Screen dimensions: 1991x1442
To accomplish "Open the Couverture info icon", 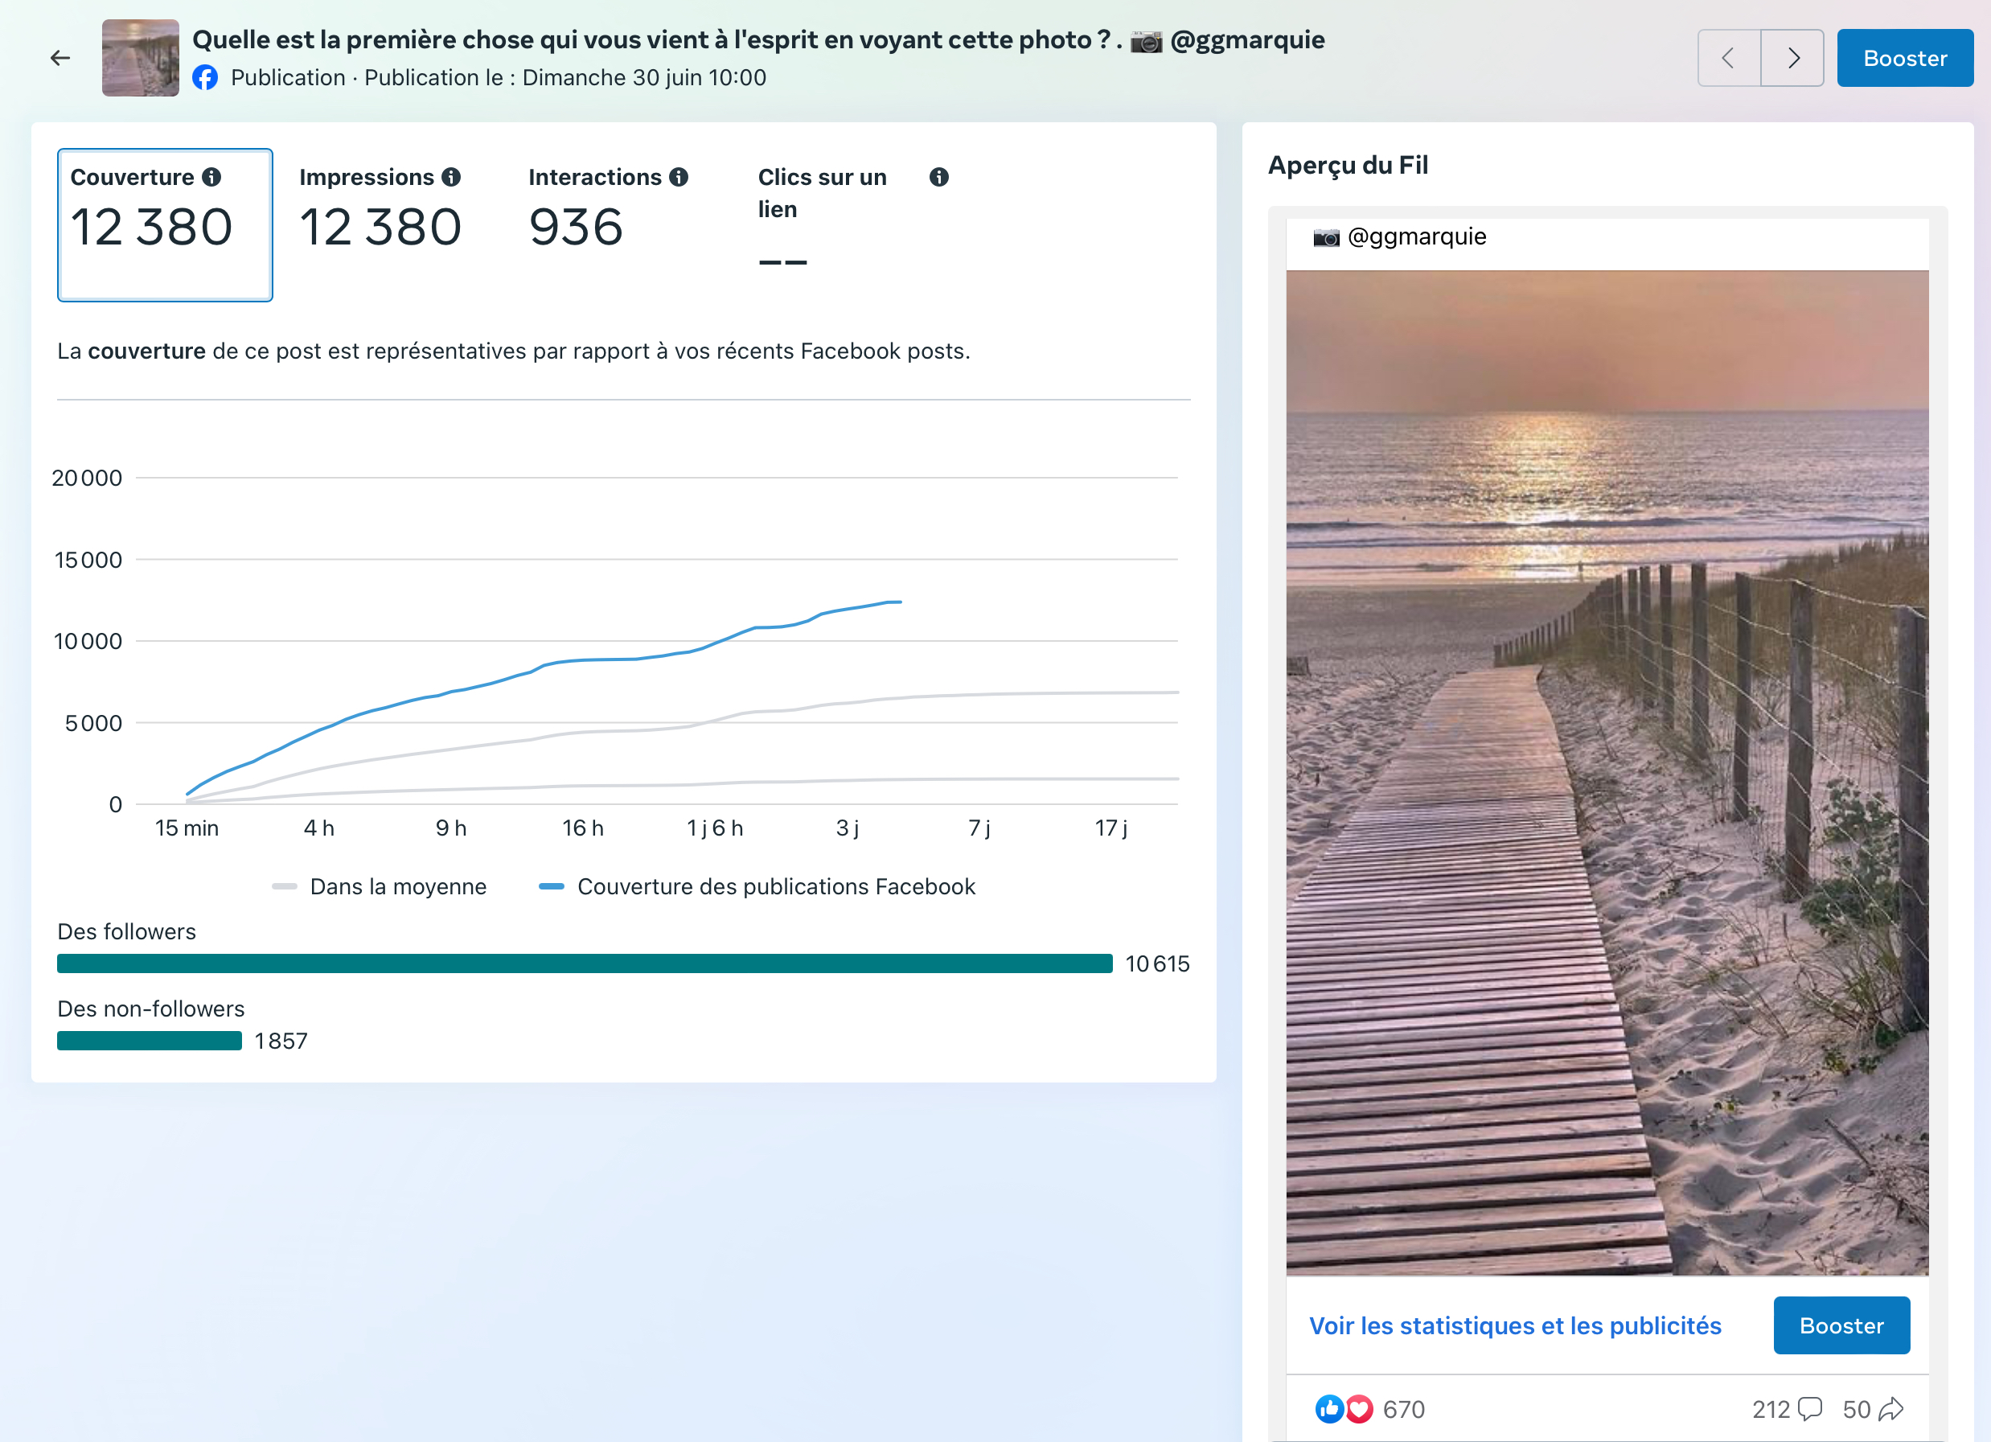I will [x=211, y=178].
